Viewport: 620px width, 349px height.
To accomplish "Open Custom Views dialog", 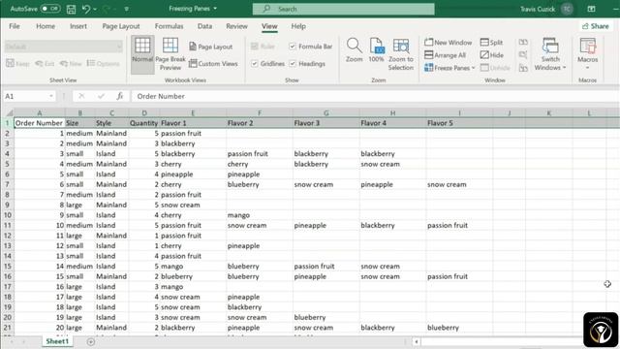I will click(213, 63).
